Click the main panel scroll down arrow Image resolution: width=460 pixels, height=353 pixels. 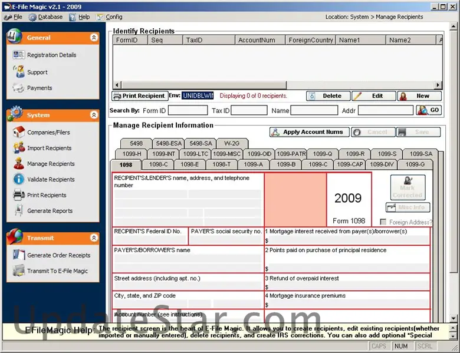click(454, 318)
